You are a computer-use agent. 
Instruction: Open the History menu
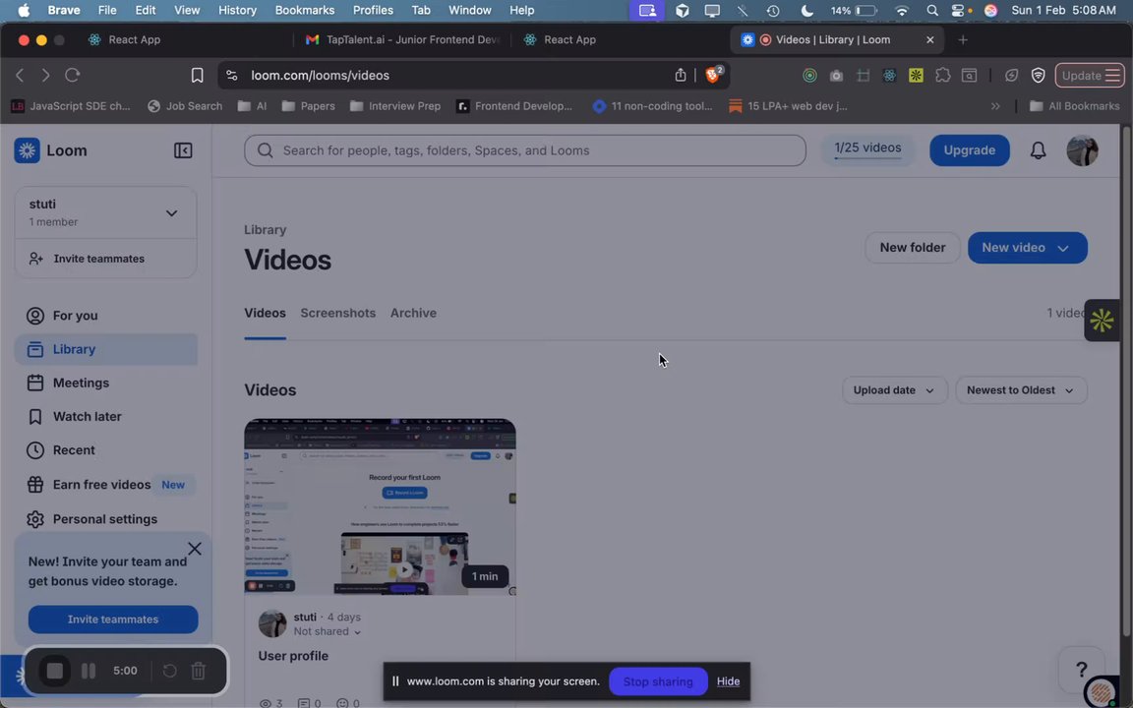(237, 10)
